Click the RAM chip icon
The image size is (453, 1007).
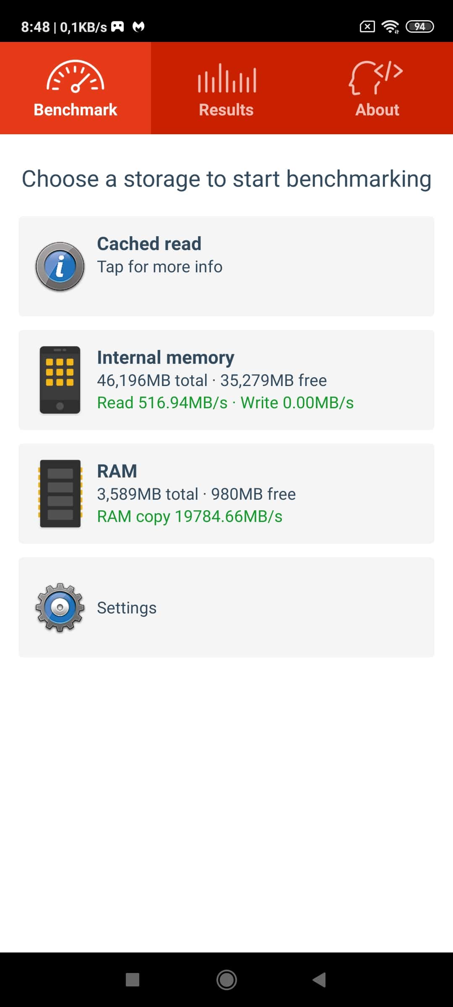pyautogui.click(x=60, y=493)
